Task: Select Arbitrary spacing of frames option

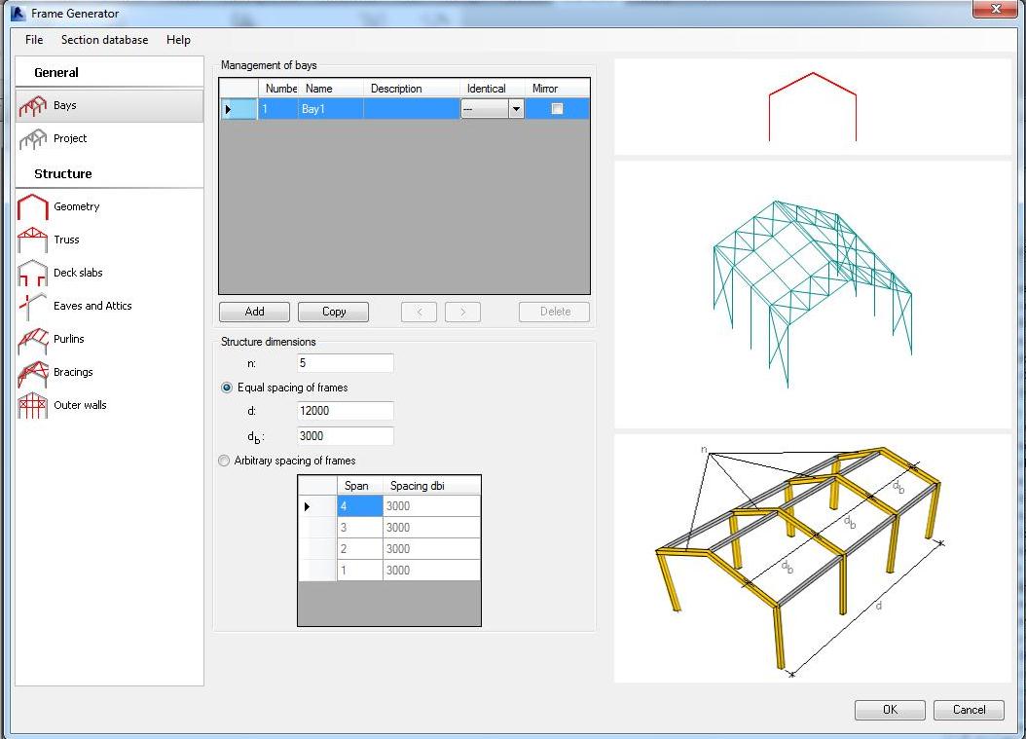Action: (x=225, y=461)
